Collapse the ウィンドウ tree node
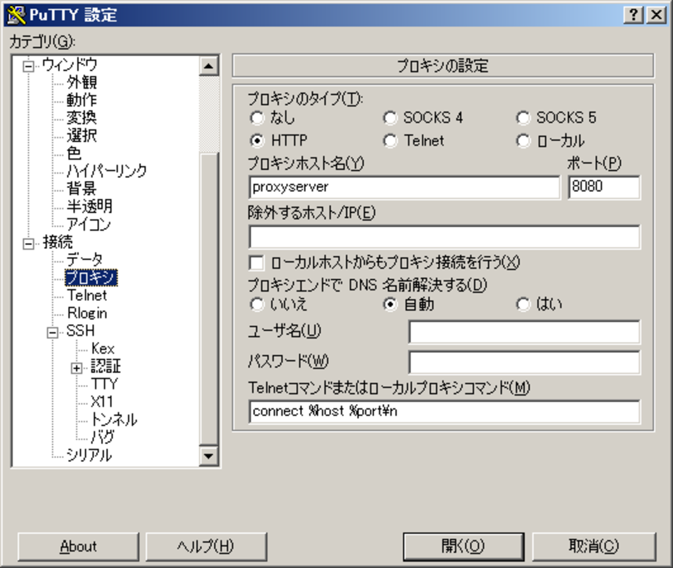This screenshot has height=568, width=673. (28, 66)
